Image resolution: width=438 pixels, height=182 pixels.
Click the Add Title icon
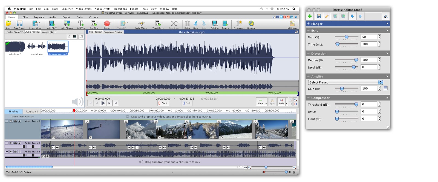pyautogui.click(x=94, y=24)
